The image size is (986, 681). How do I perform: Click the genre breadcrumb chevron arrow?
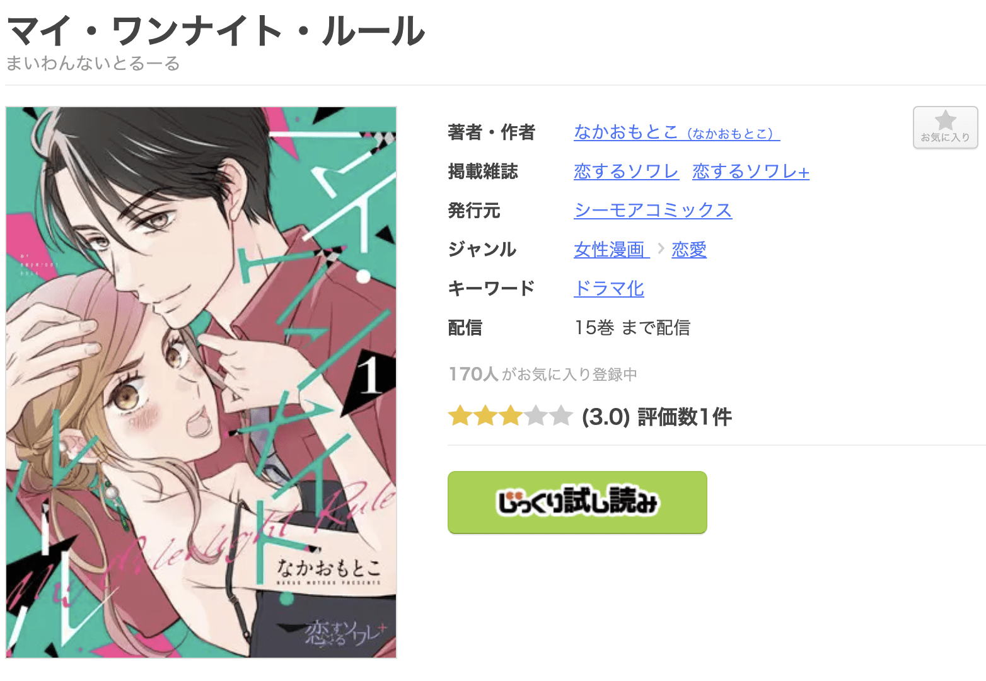pyautogui.click(x=661, y=249)
